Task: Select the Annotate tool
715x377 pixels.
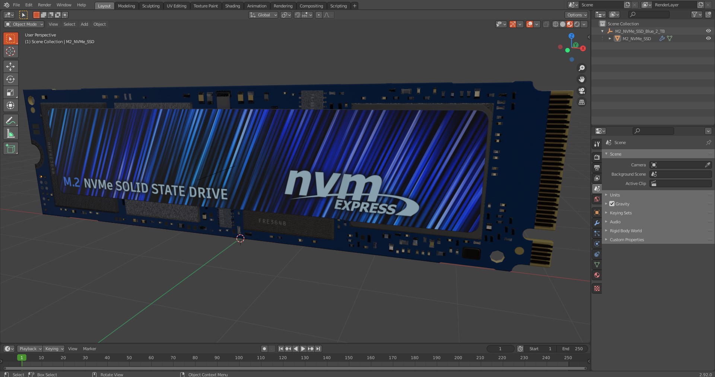Action: [x=10, y=121]
